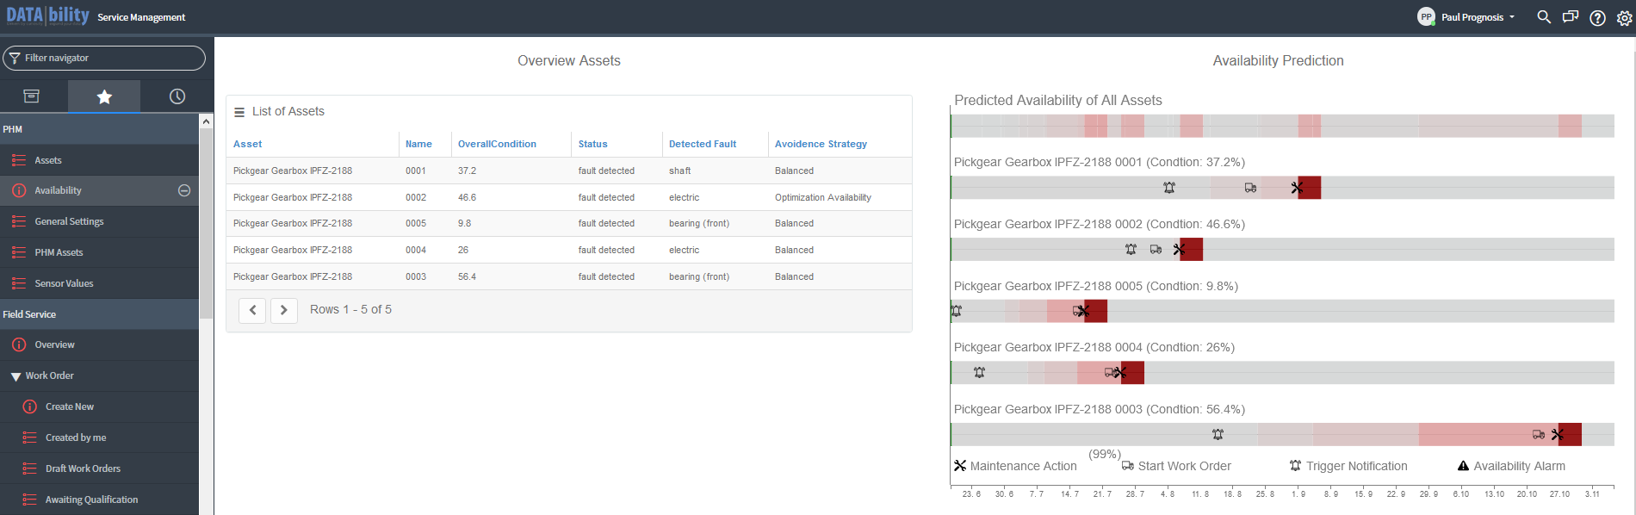
Task: Collapse the Work Order tree triangle
Action: (15, 376)
